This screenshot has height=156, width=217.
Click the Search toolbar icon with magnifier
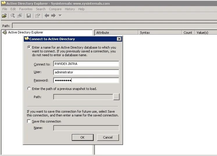[x=13, y=16]
